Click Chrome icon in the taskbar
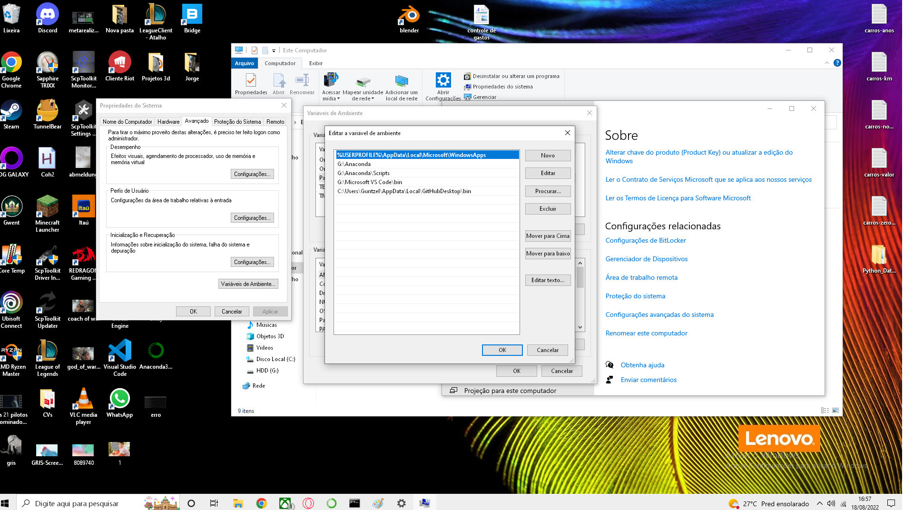Image resolution: width=904 pixels, height=510 pixels. (x=261, y=503)
